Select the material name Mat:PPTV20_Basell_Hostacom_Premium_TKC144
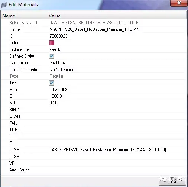The height and width of the screenshot is (187, 188). click(x=94, y=29)
